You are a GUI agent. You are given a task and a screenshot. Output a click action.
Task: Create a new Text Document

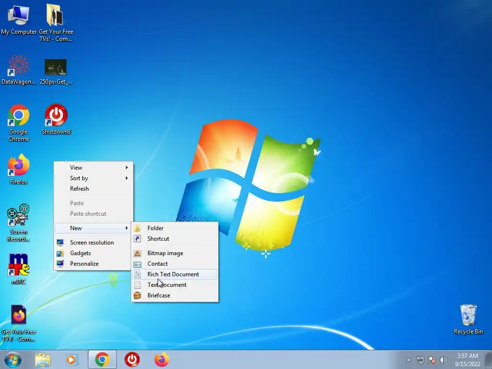[x=175, y=285]
